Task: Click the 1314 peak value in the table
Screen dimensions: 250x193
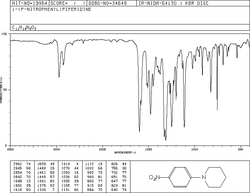Action: [65, 164]
